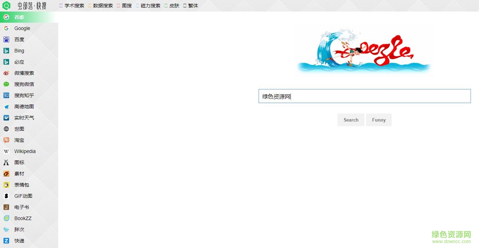
Task: Select the 淘宝 Taobao icon
Action: click(6, 140)
